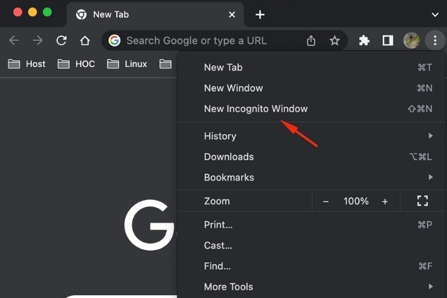
Task: Go to the home page icon
Action: click(85, 41)
